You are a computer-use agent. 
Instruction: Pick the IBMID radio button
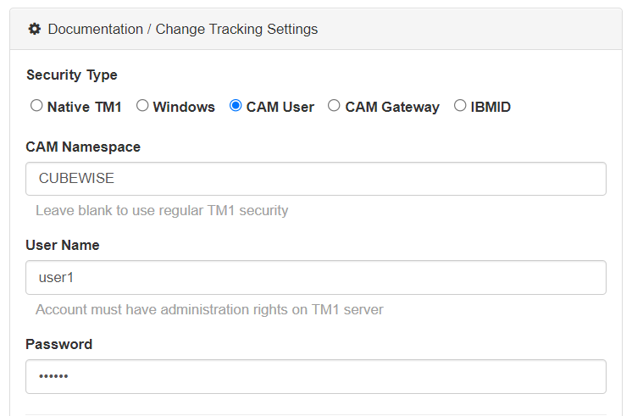pos(460,106)
